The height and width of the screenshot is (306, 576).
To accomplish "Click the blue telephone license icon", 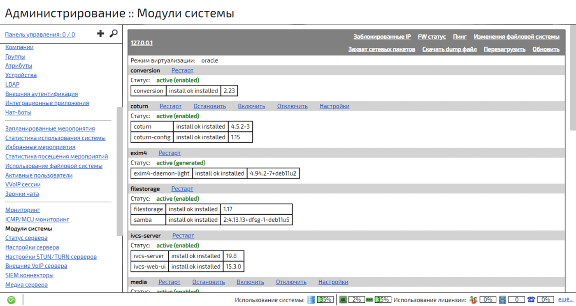I will (531, 300).
